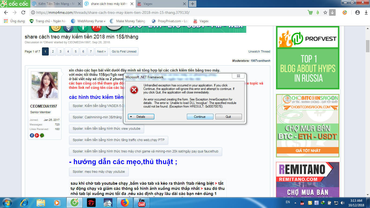This screenshot has width=370, height=208.
Task: Open Windows Explorer folder in taskbar
Action: [41, 202]
